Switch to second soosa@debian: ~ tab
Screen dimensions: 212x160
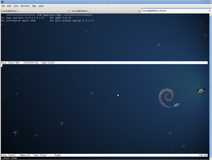tap(106, 11)
